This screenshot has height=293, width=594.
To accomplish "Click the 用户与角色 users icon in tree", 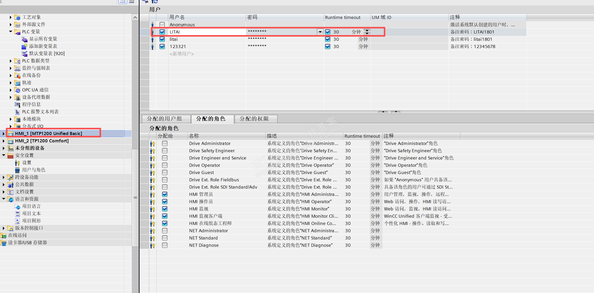I will tap(17, 170).
